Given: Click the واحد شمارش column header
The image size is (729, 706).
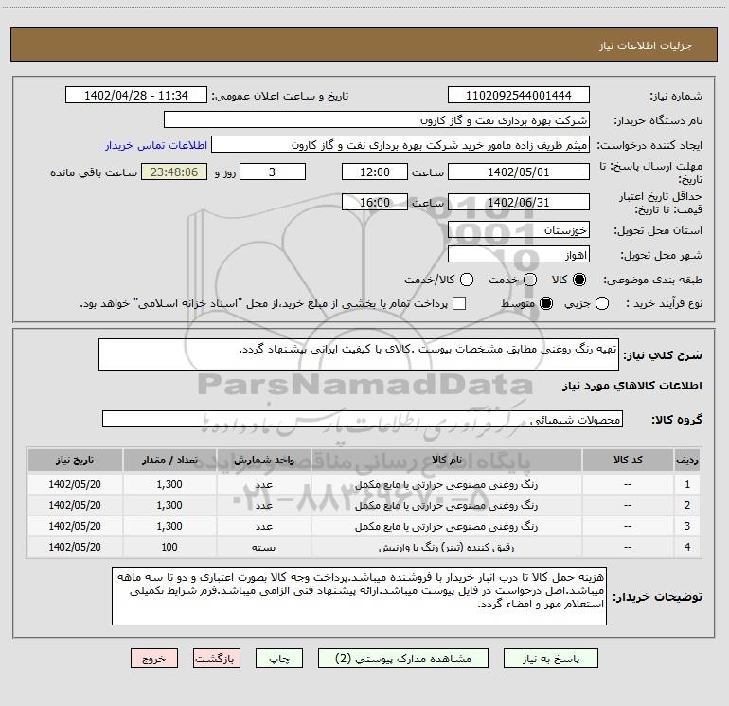Looking at the screenshot, I should coord(263,460).
